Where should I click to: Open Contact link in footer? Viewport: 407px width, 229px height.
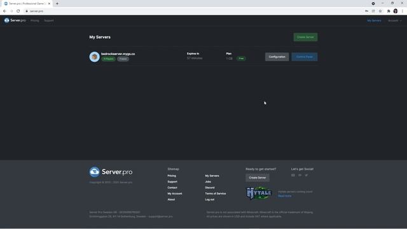tap(172, 188)
